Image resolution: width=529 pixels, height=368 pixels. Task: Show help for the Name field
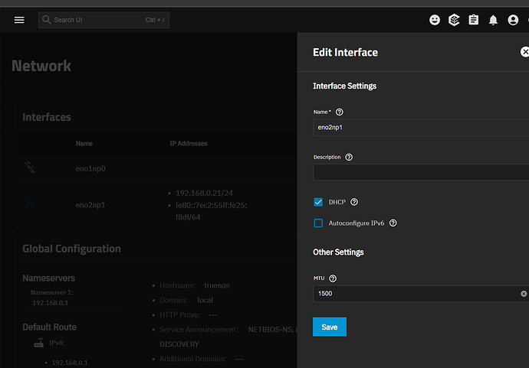click(340, 112)
